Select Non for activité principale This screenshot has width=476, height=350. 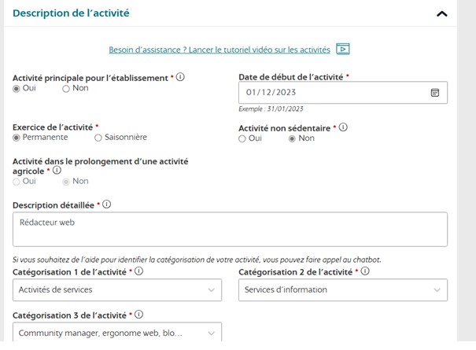(x=66, y=89)
